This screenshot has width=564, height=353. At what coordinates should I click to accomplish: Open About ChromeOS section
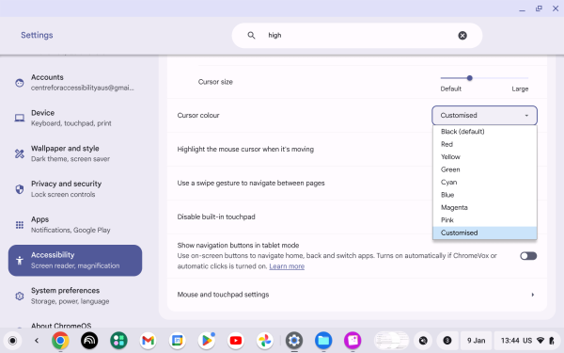tap(61, 326)
